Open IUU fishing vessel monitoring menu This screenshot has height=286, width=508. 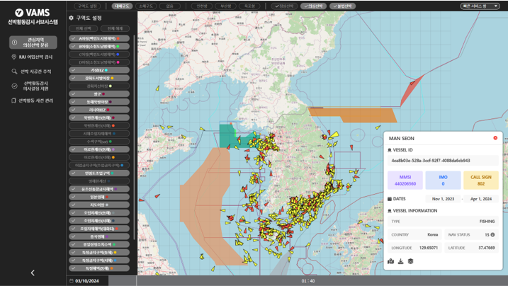(x=33, y=57)
